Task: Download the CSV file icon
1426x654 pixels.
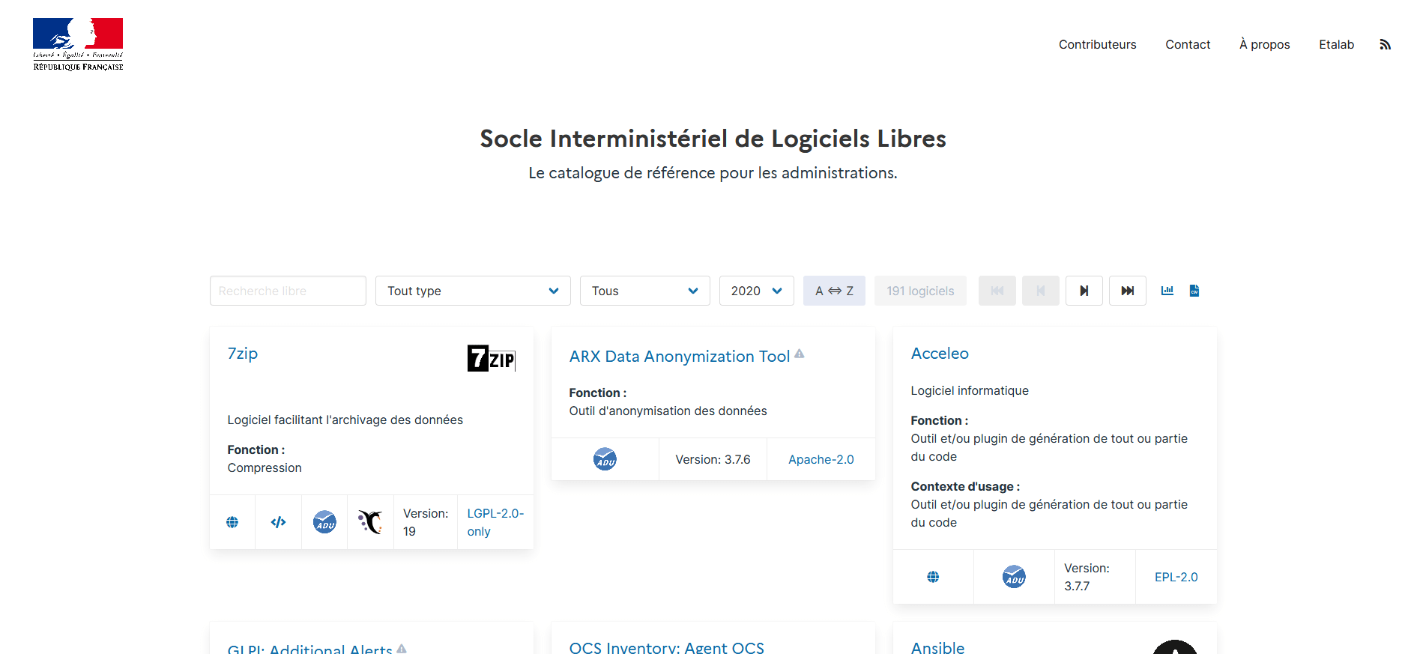Action: coord(1194,291)
